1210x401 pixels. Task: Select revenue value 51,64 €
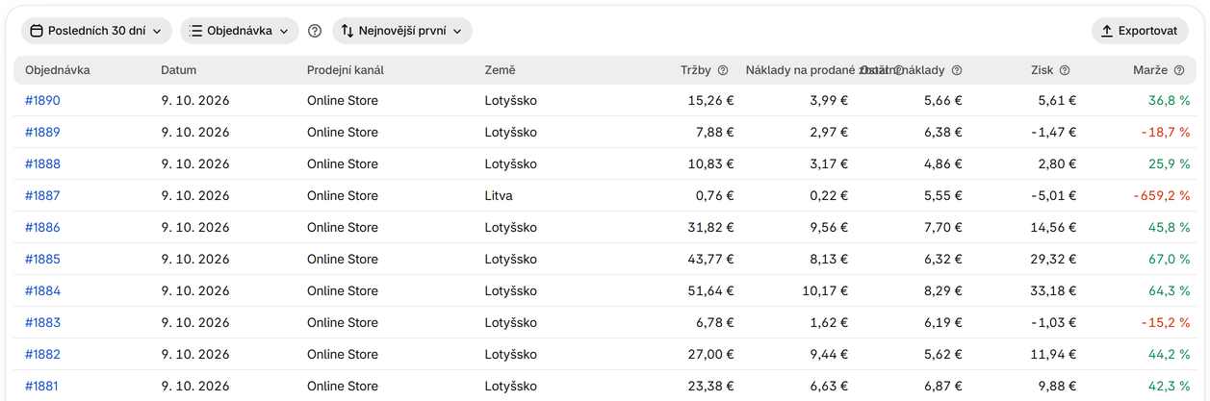point(710,290)
